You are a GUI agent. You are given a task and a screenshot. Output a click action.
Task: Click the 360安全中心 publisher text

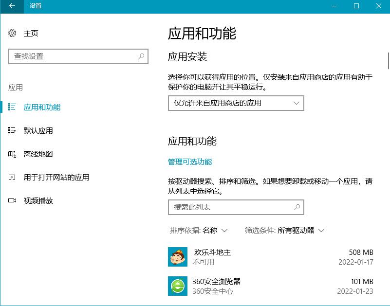tap(213, 291)
